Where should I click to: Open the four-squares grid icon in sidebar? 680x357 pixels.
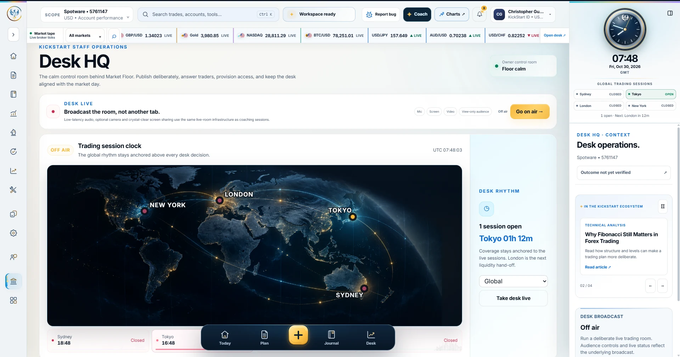[13, 300]
